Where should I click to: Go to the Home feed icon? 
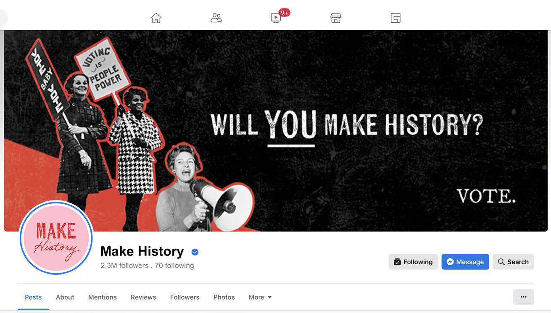[x=156, y=18]
